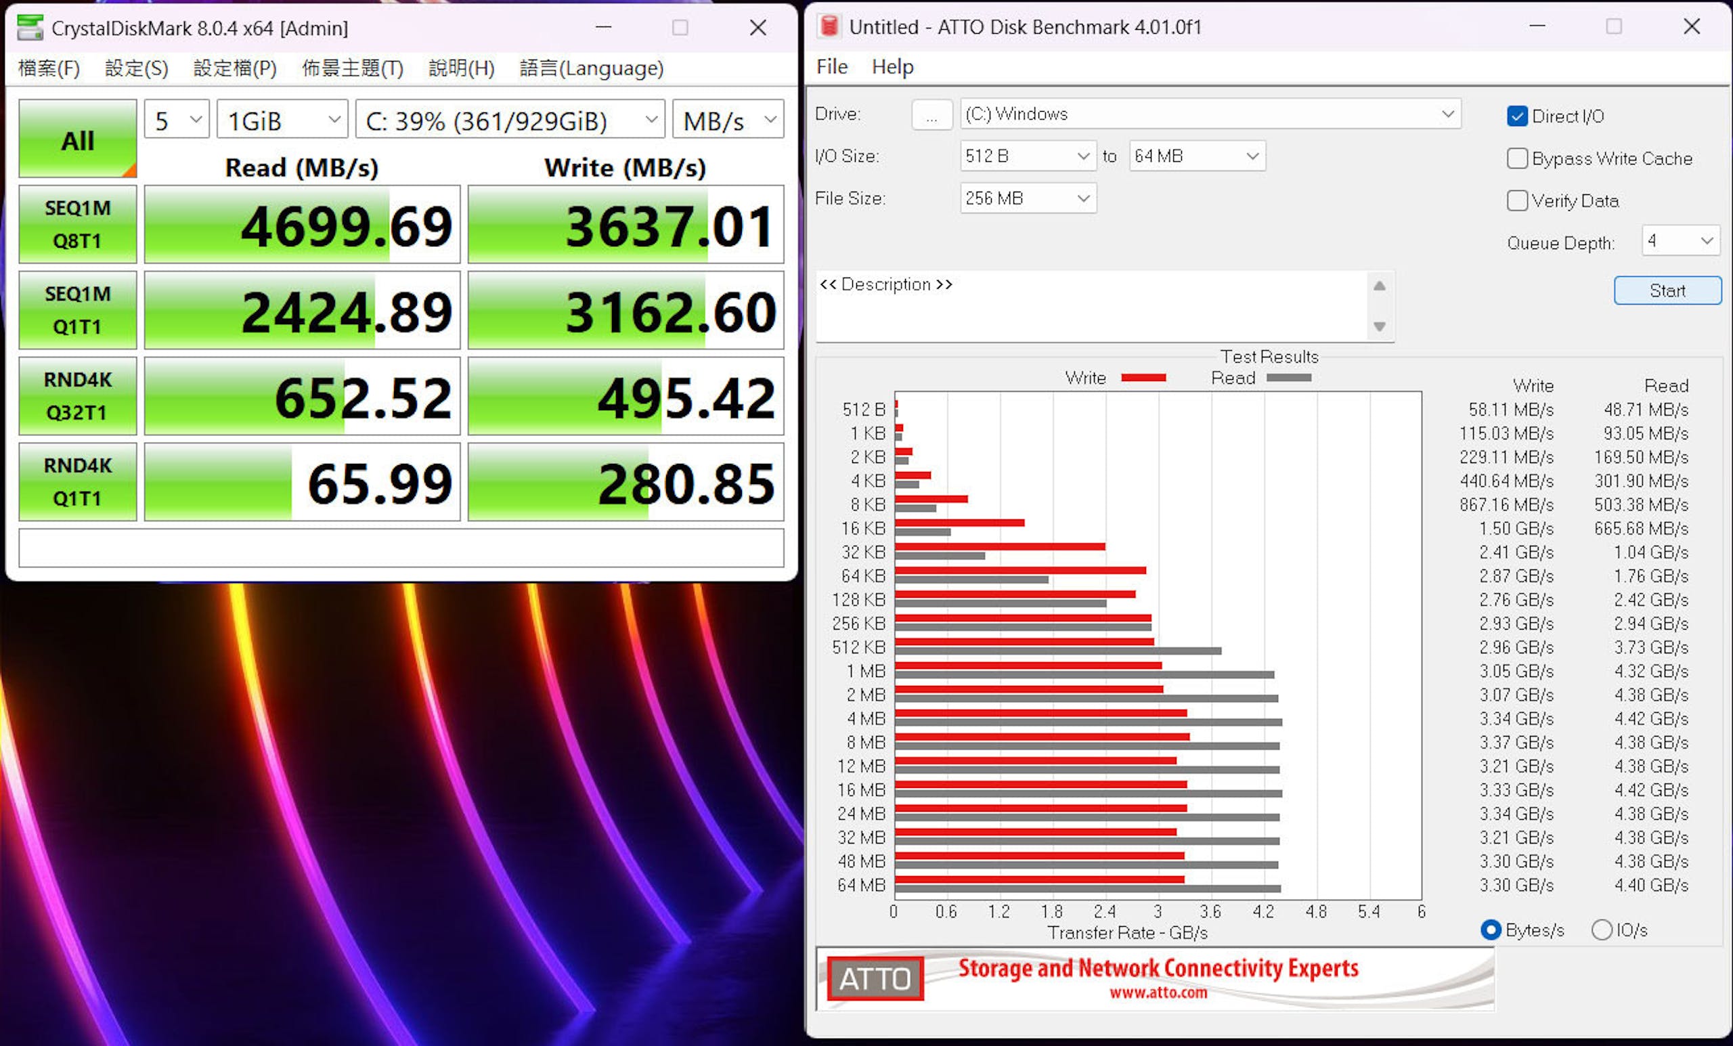Screen dimensions: 1733x1046
Task: Open the ATTO Help menu
Action: click(x=892, y=67)
